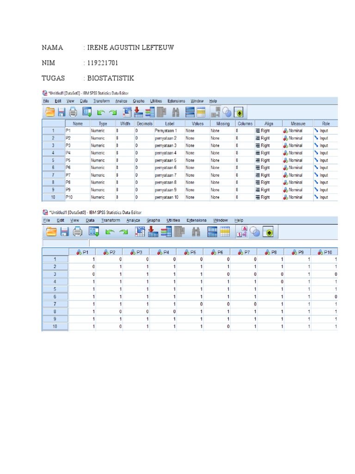
Task: Open Measure dropdown cell for variable P5
Action: [x=298, y=160]
